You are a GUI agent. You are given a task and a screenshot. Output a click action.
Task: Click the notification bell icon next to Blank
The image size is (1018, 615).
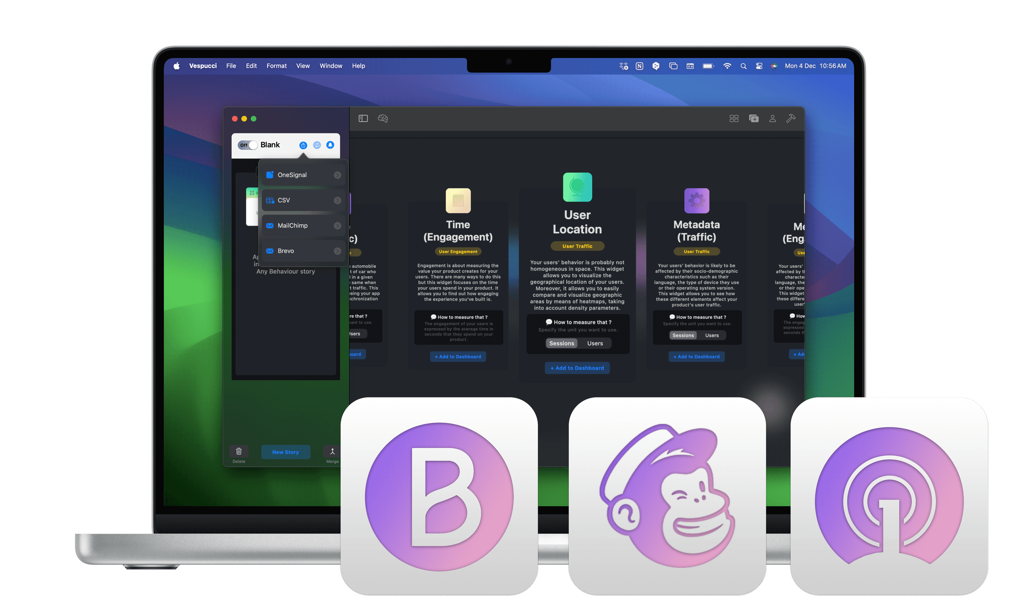pos(330,145)
